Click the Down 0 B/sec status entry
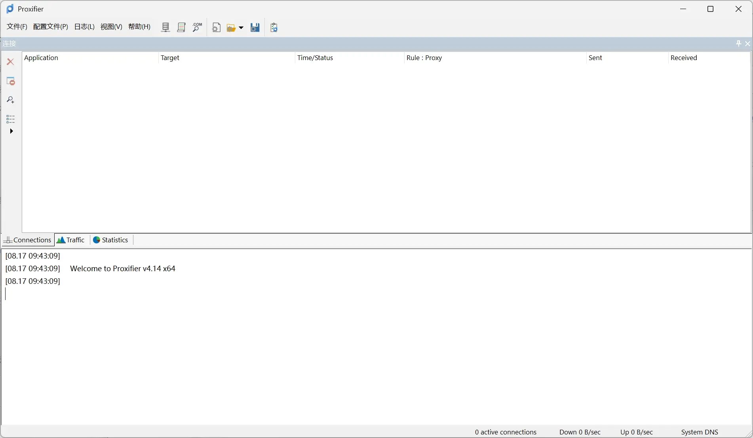The image size is (753, 438). pyautogui.click(x=580, y=432)
